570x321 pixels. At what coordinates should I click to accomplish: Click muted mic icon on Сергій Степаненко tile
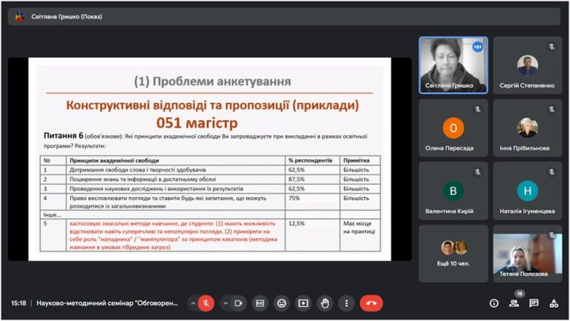[x=551, y=47]
